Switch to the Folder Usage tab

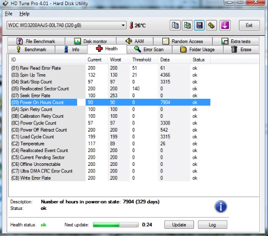click(x=198, y=50)
